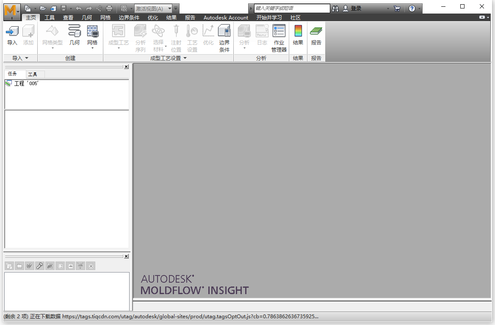Click the open folder icon in quick access toolbar
Viewport: 495px width, 325px height.
[x=43, y=8]
